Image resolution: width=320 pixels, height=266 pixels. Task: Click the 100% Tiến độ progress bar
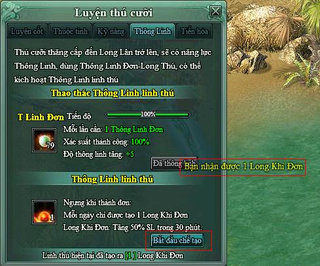pos(148,114)
